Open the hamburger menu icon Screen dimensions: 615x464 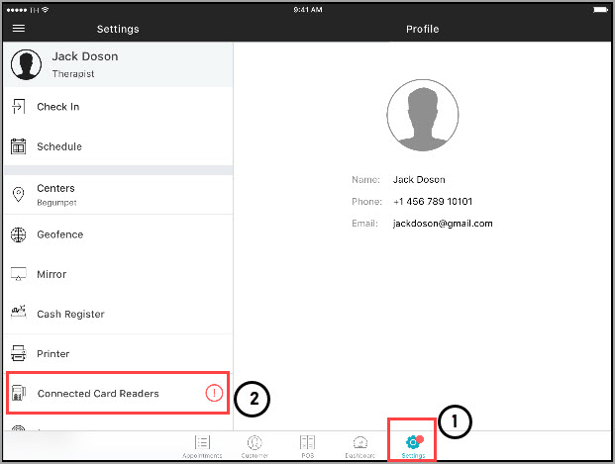tap(19, 29)
